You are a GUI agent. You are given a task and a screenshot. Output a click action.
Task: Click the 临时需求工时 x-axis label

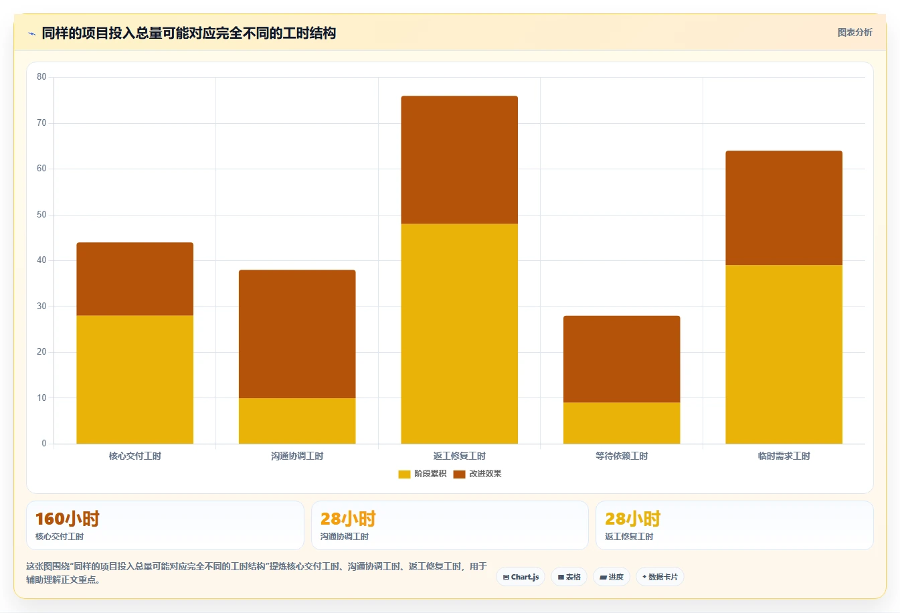pos(784,456)
